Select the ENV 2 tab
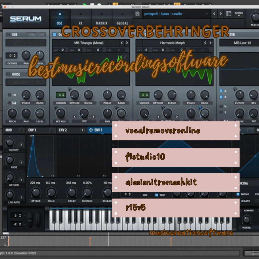259x259 pixels. (x=72, y=130)
